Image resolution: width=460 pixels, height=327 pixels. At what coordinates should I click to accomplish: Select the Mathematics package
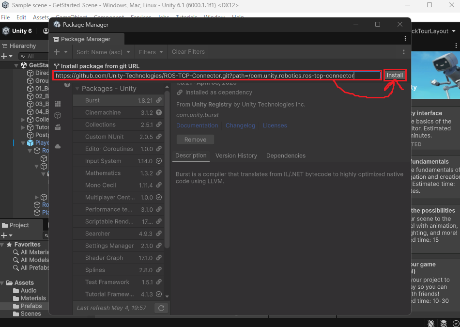[x=118, y=173]
